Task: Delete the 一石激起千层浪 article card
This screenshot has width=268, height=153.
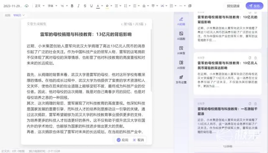Action: pos(255,104)
